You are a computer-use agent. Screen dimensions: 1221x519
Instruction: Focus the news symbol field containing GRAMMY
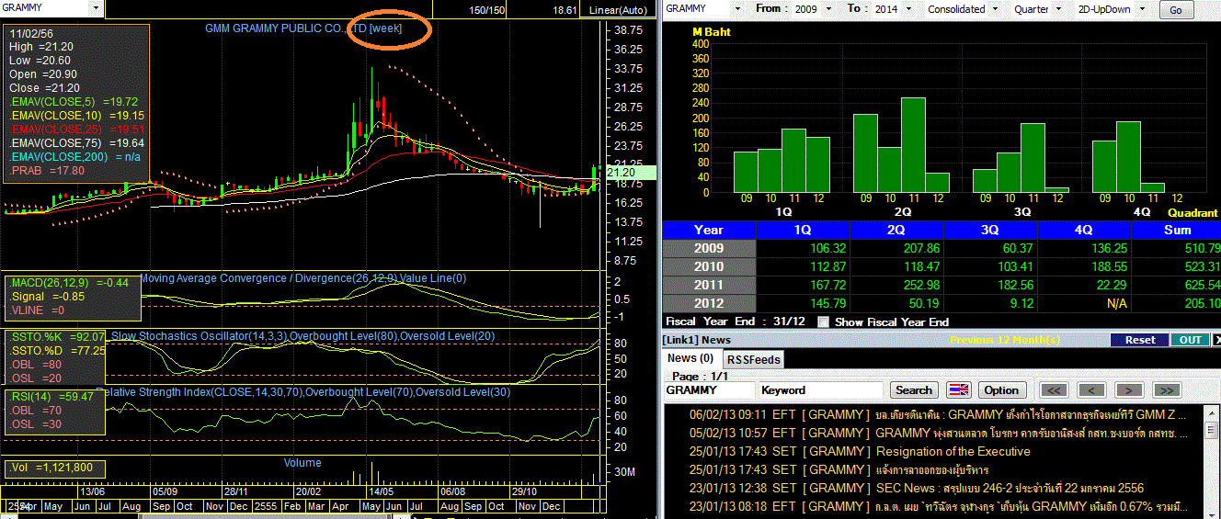tap(709, 389)
